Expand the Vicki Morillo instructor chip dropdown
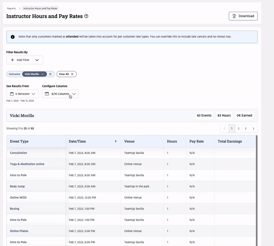 [42, 74]
